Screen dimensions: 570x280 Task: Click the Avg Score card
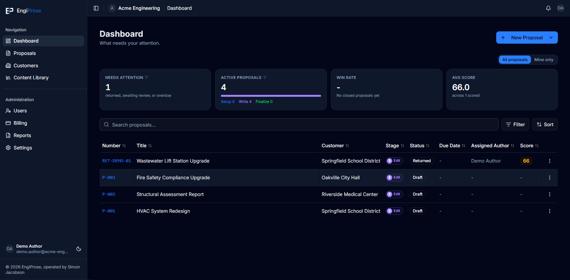point(502,89)
